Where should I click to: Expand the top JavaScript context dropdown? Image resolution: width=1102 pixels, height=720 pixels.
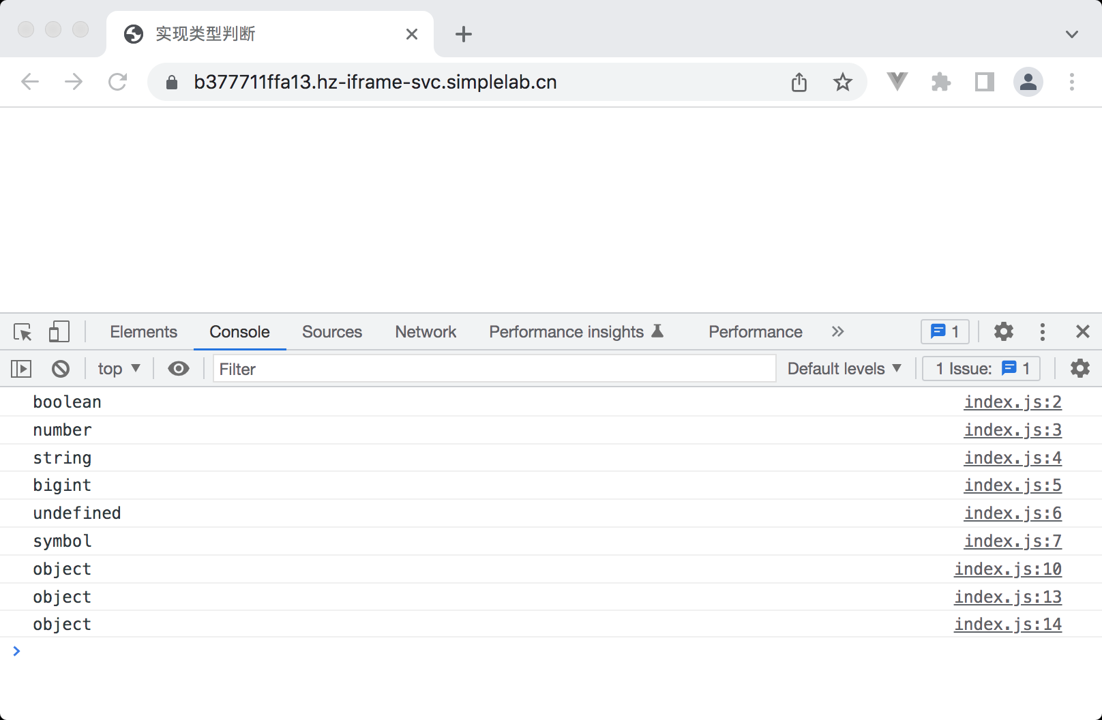pos(119,369)
